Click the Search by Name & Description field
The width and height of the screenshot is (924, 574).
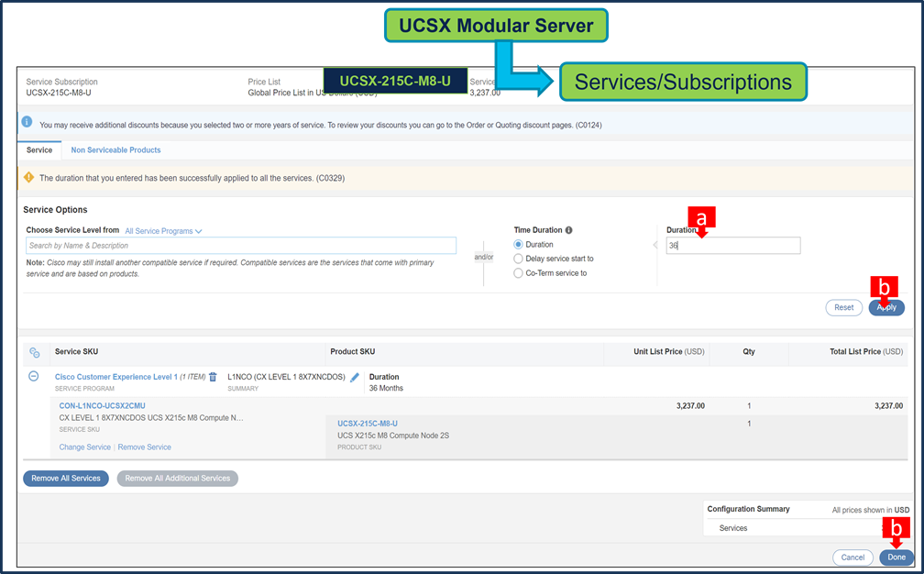tap(241, 245)
